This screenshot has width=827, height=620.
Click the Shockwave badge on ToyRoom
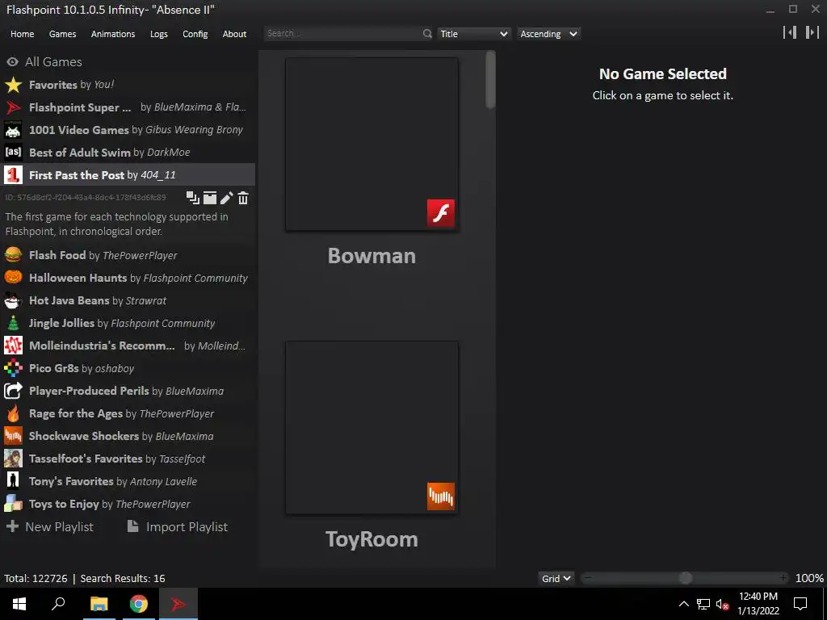click(441, 496)
